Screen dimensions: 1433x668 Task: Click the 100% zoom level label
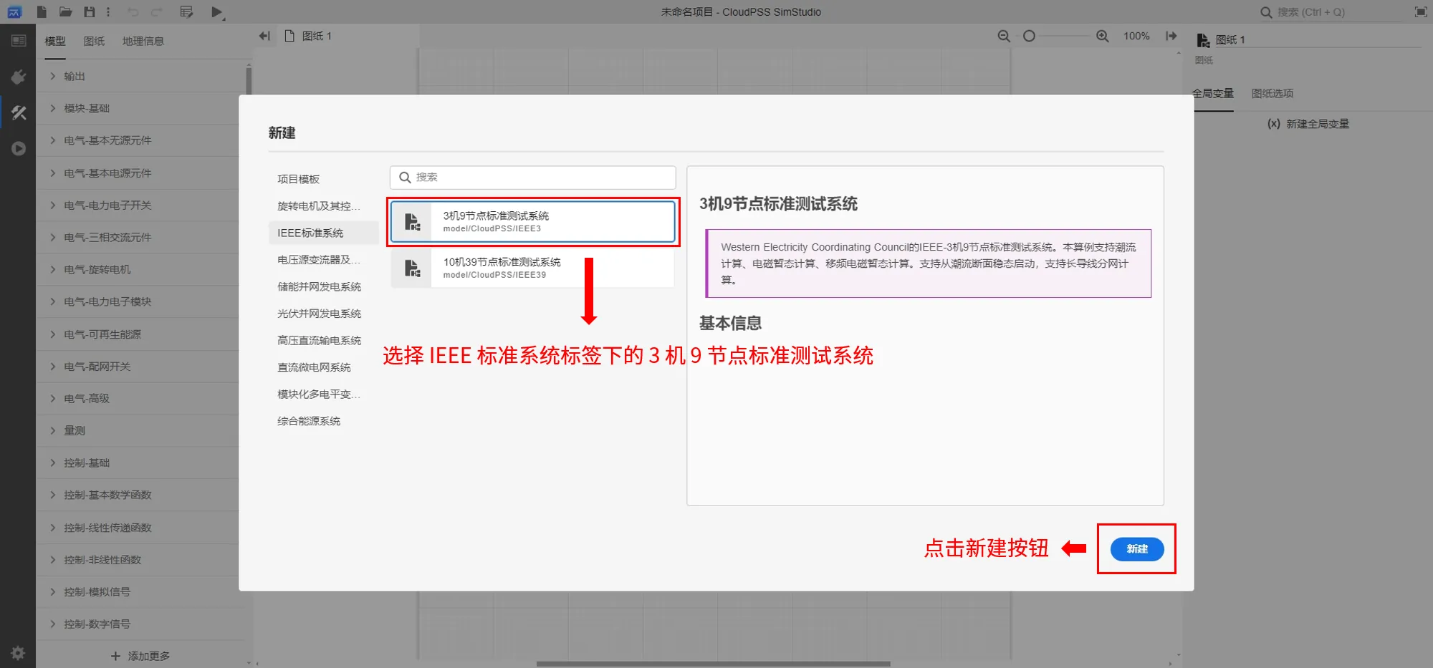1136,36
